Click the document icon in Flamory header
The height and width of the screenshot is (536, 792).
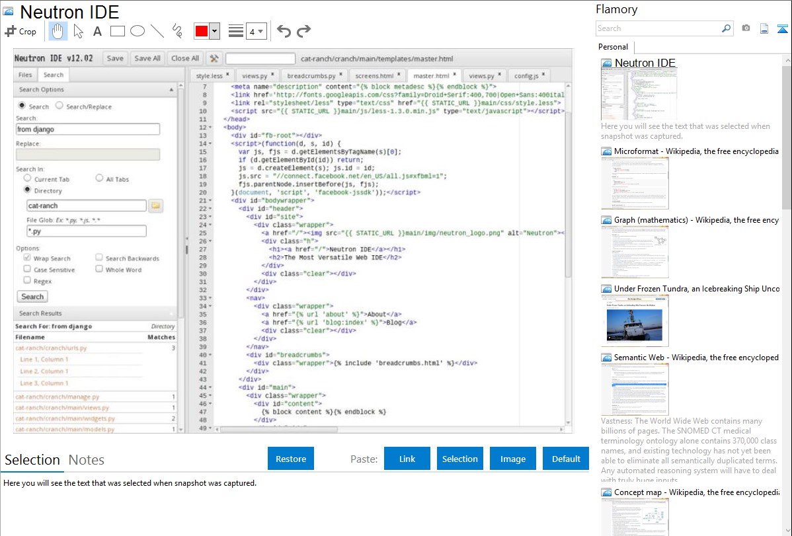[764, 28]
